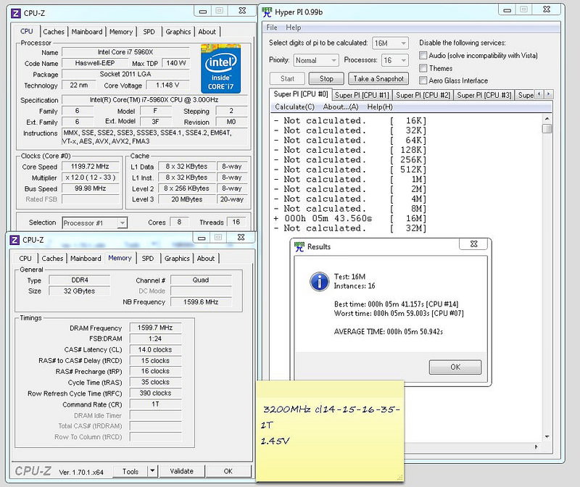Image resolution: width=580 pixels, height=487 pixels.
Task: Click the disabled Start button
Action: (x=287, y=78)
